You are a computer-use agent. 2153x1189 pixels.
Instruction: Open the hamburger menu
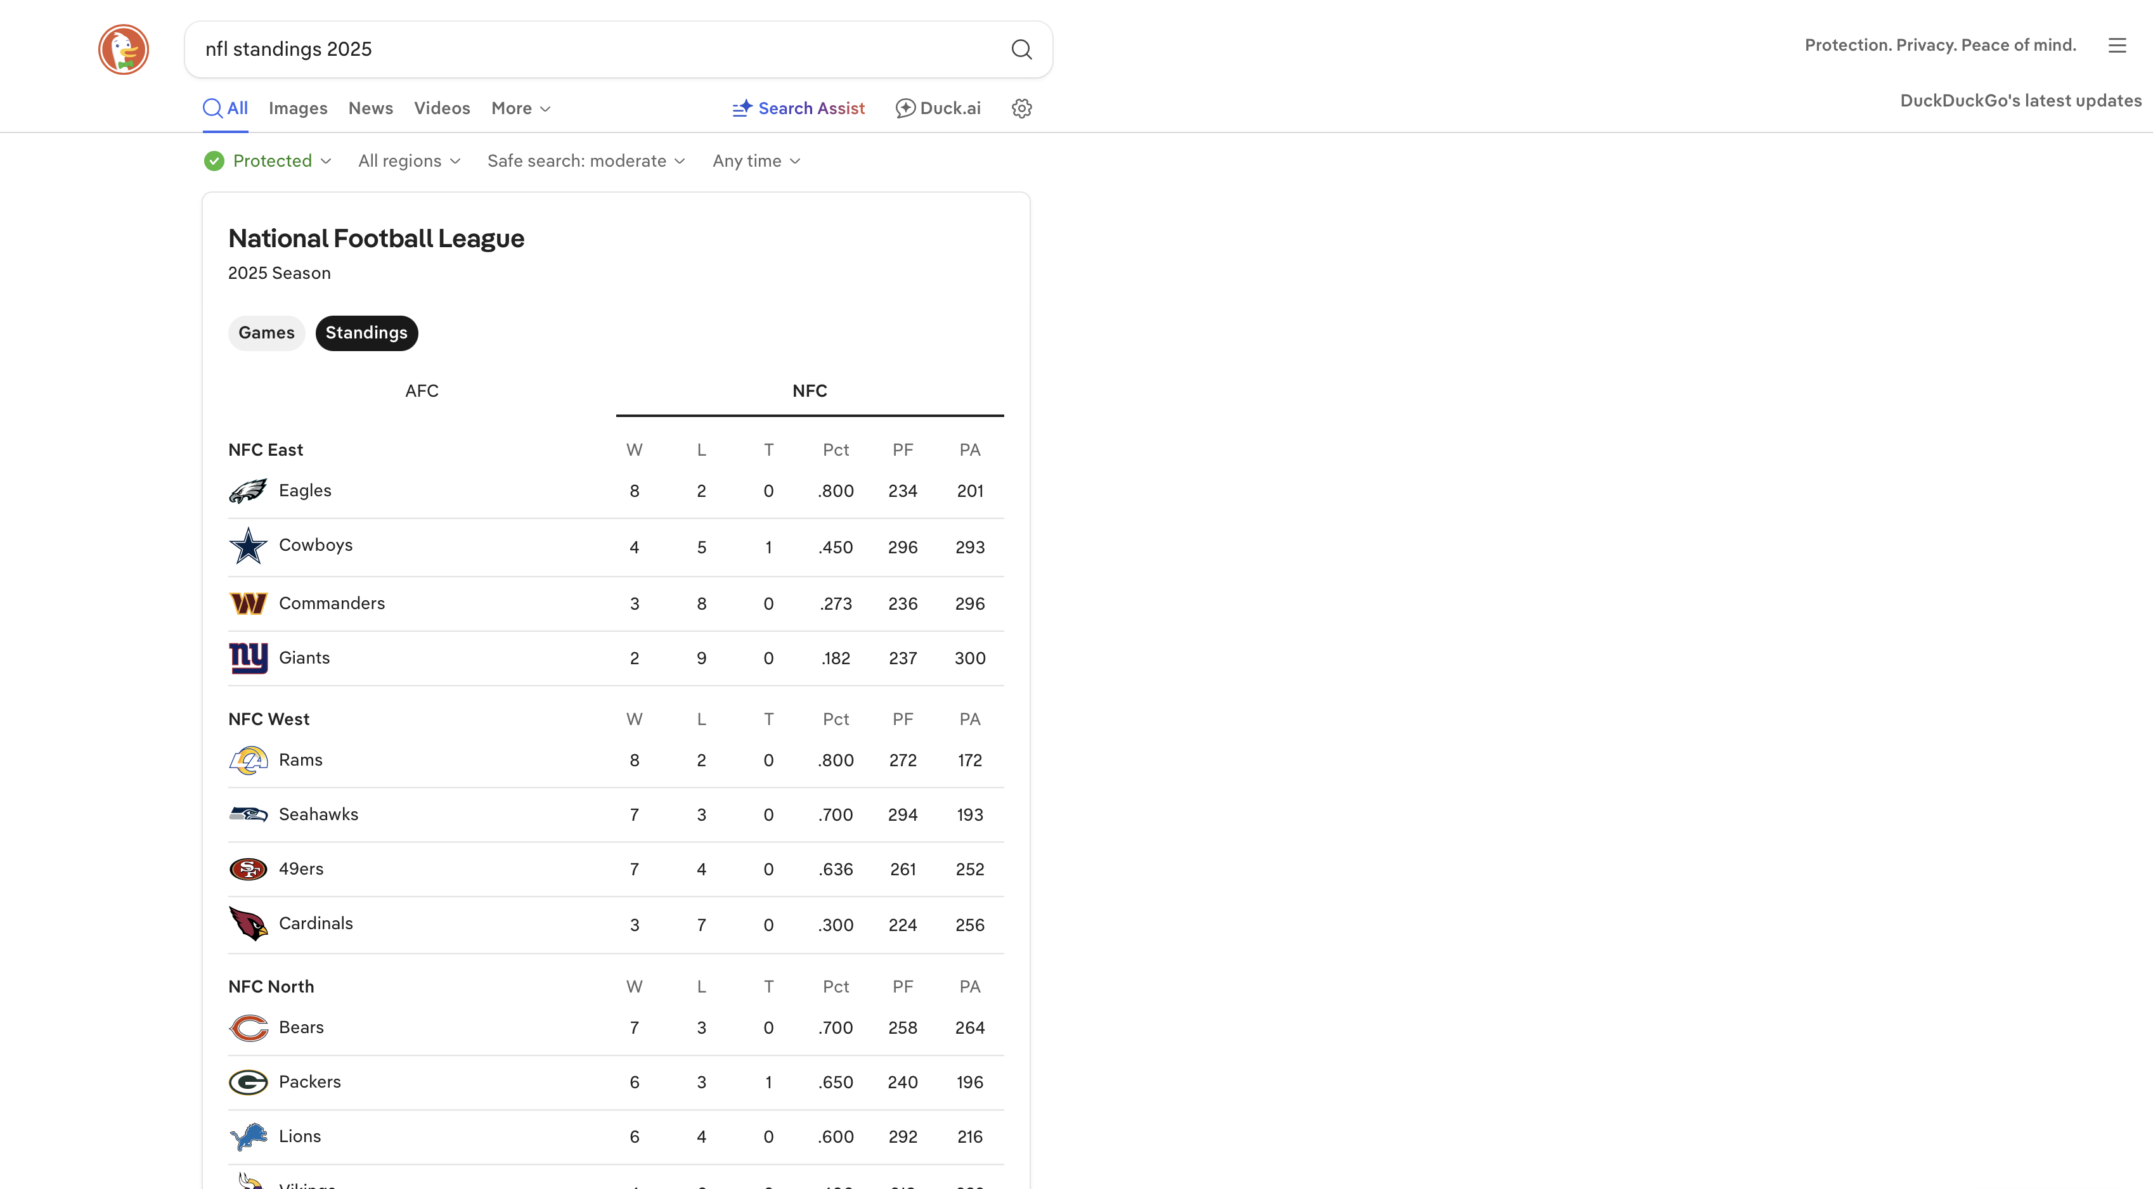(x=2117, y=45)
